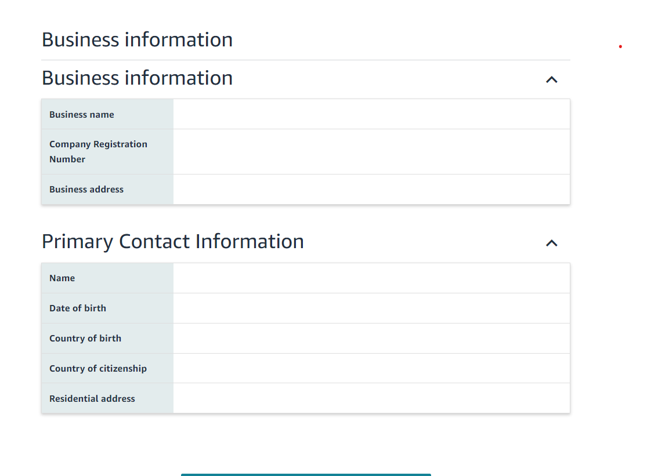
Task: Click the small red dot at top right
Action: tap(620, 46)
